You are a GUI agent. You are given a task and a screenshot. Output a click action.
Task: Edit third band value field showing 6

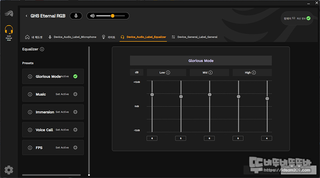coord(209,138)
